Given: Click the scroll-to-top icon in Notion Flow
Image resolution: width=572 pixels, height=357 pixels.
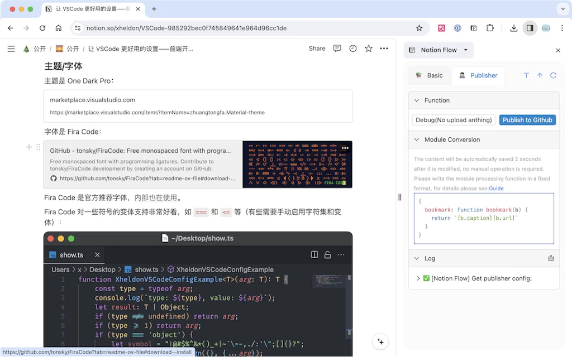Looking at the screenshot, I should 540,75.
